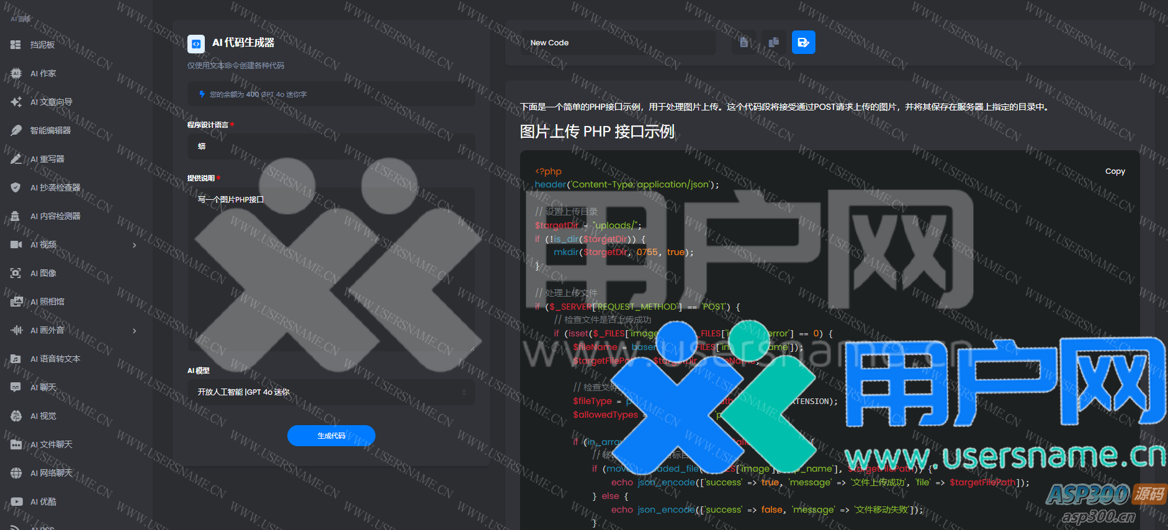This screenshot has height=530, width=1168.
Task: Select AI 文章向导 sparkle icon
Action: [x=16, y=102]
